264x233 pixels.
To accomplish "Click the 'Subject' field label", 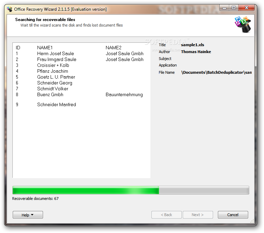I will [165, 59].
